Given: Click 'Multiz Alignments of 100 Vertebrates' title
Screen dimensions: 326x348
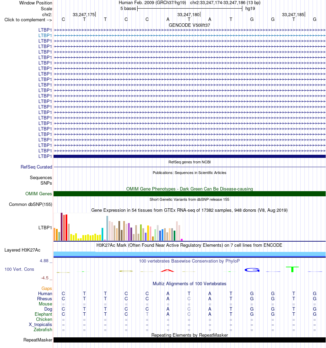Looking at the screenshot, I should [x=189, y=283].
